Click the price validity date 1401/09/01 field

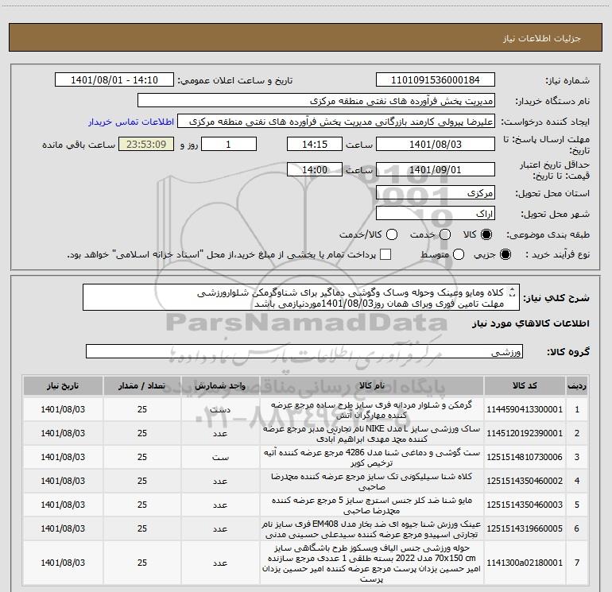click(x=434, y=170)
